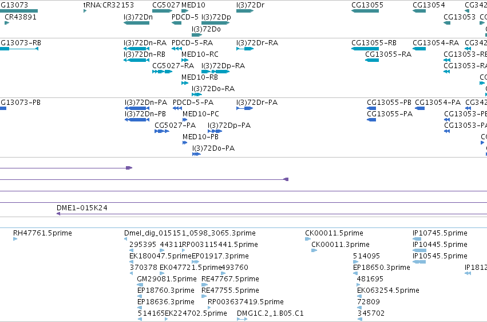Select the 370378 EST label
487x322 pixels.
(144, 268)
